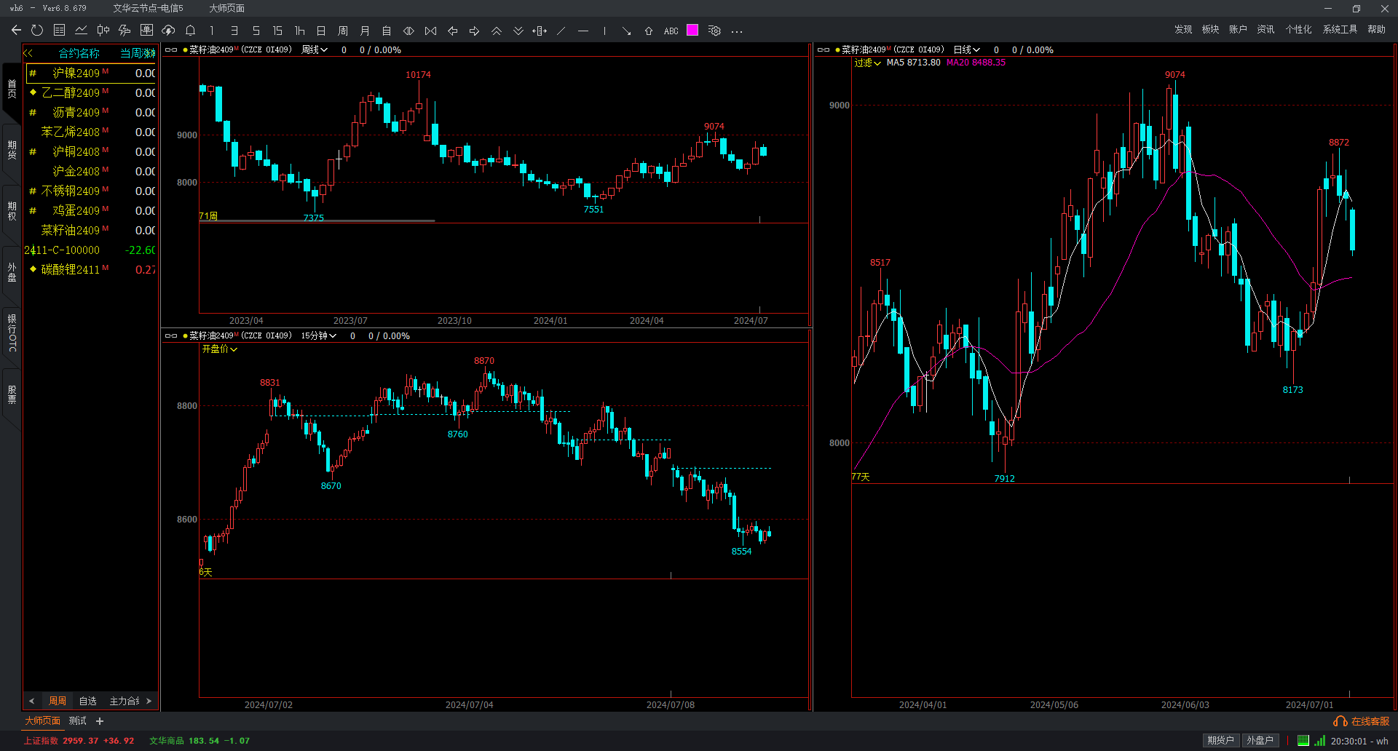This screenshot has height=751, width=1398.
Task: Select the ABC text annotation tool
Action: [x=671, y=31]
